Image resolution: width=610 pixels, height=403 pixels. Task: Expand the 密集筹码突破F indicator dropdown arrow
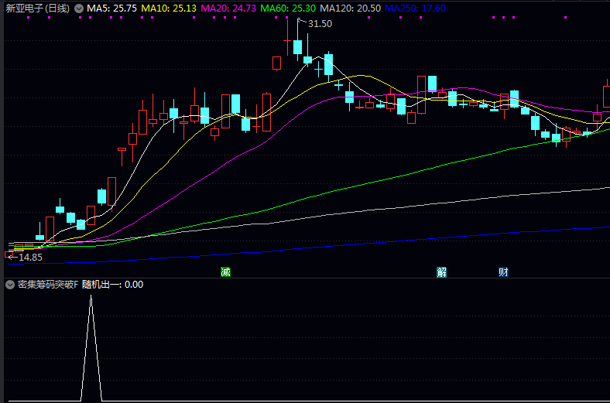pos(9,285)
